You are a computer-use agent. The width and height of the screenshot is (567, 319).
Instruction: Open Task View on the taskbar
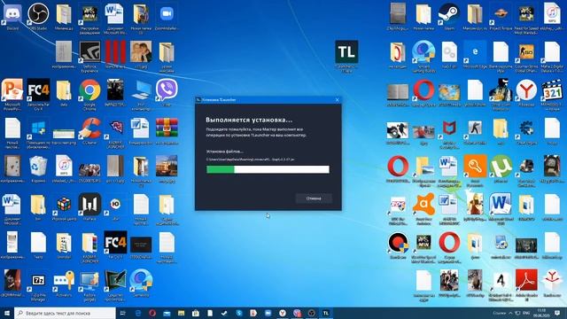coord(122,313)
